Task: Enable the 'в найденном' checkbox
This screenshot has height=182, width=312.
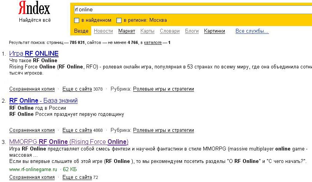Action: 76,20
